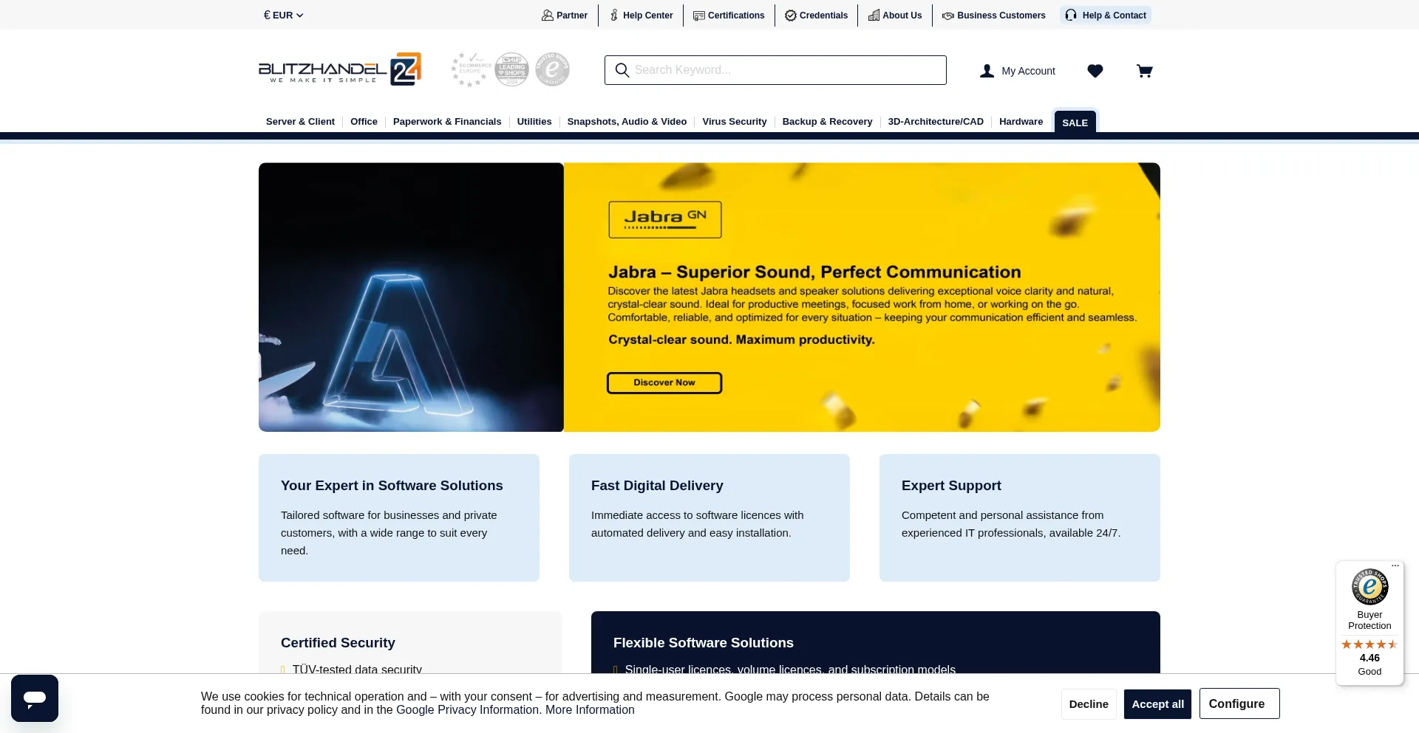This screenshot has height=733, width=1419.
Task: Open the SALE tab
Action: point(1075,123)
